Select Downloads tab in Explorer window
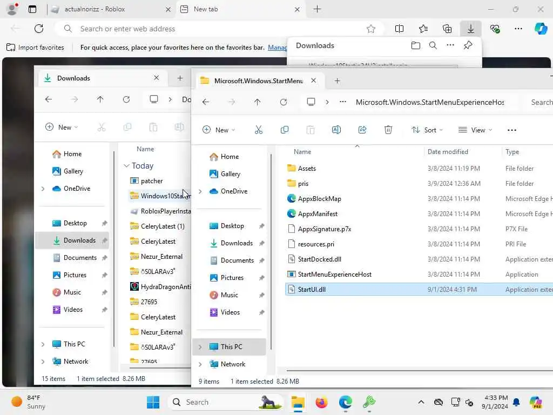The image size is (553, 415). tap(102, 78)
